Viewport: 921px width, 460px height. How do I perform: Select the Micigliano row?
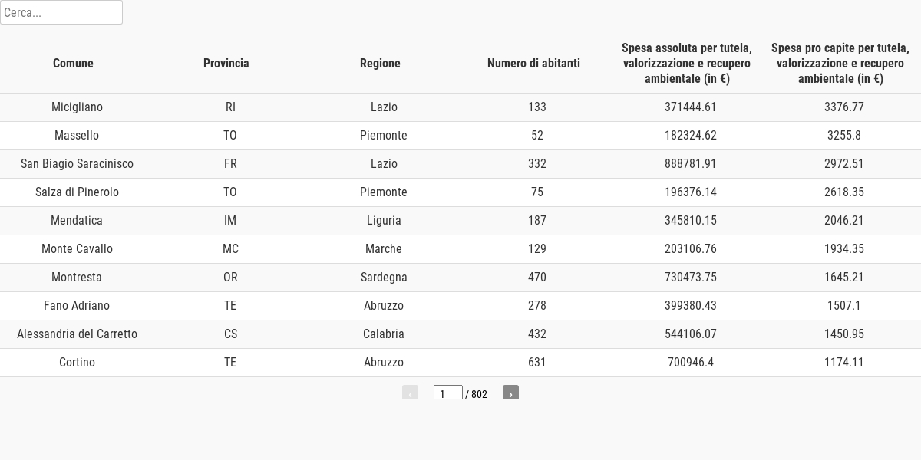[x=460, y=107]
